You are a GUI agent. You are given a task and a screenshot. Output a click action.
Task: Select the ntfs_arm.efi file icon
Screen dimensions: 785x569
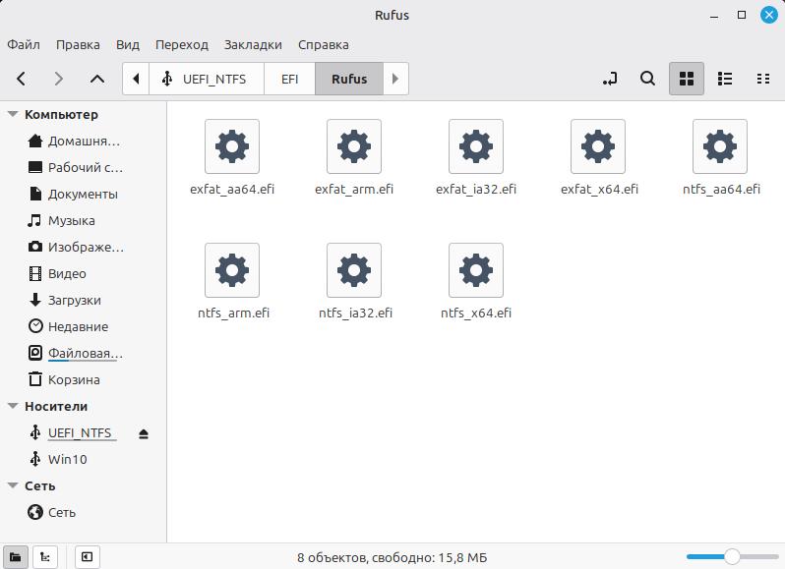[x=232, y=270]
